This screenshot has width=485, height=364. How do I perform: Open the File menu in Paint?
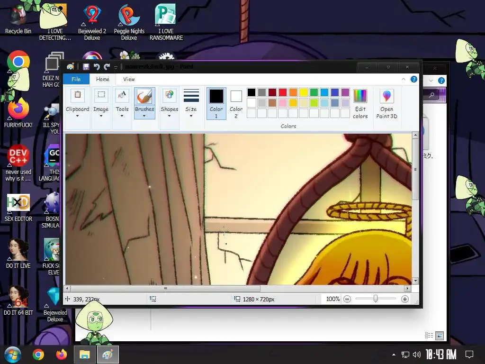pyautogui.click(x=76, y=79)
